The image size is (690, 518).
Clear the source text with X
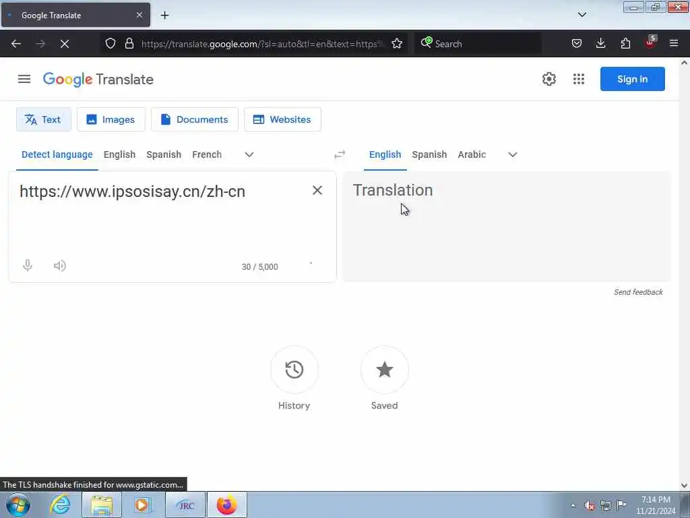[x=317, y=190]
